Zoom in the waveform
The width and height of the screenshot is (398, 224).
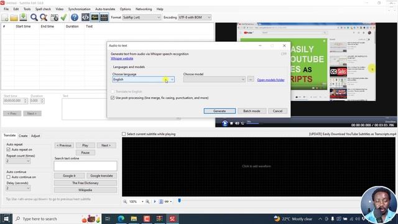coord(147,202)
